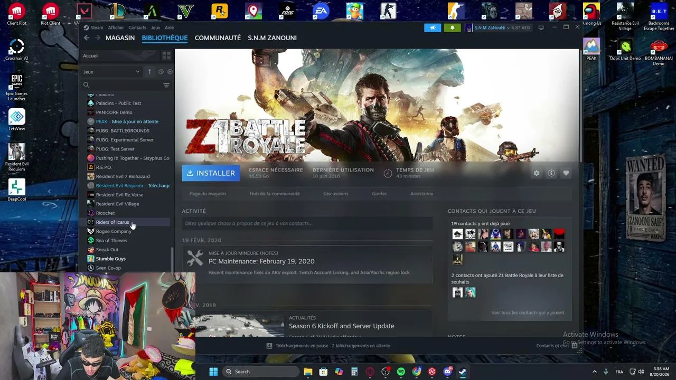Expand the Jeux library filter dropdown
The image size is (676, 380).
click(111, 72)
